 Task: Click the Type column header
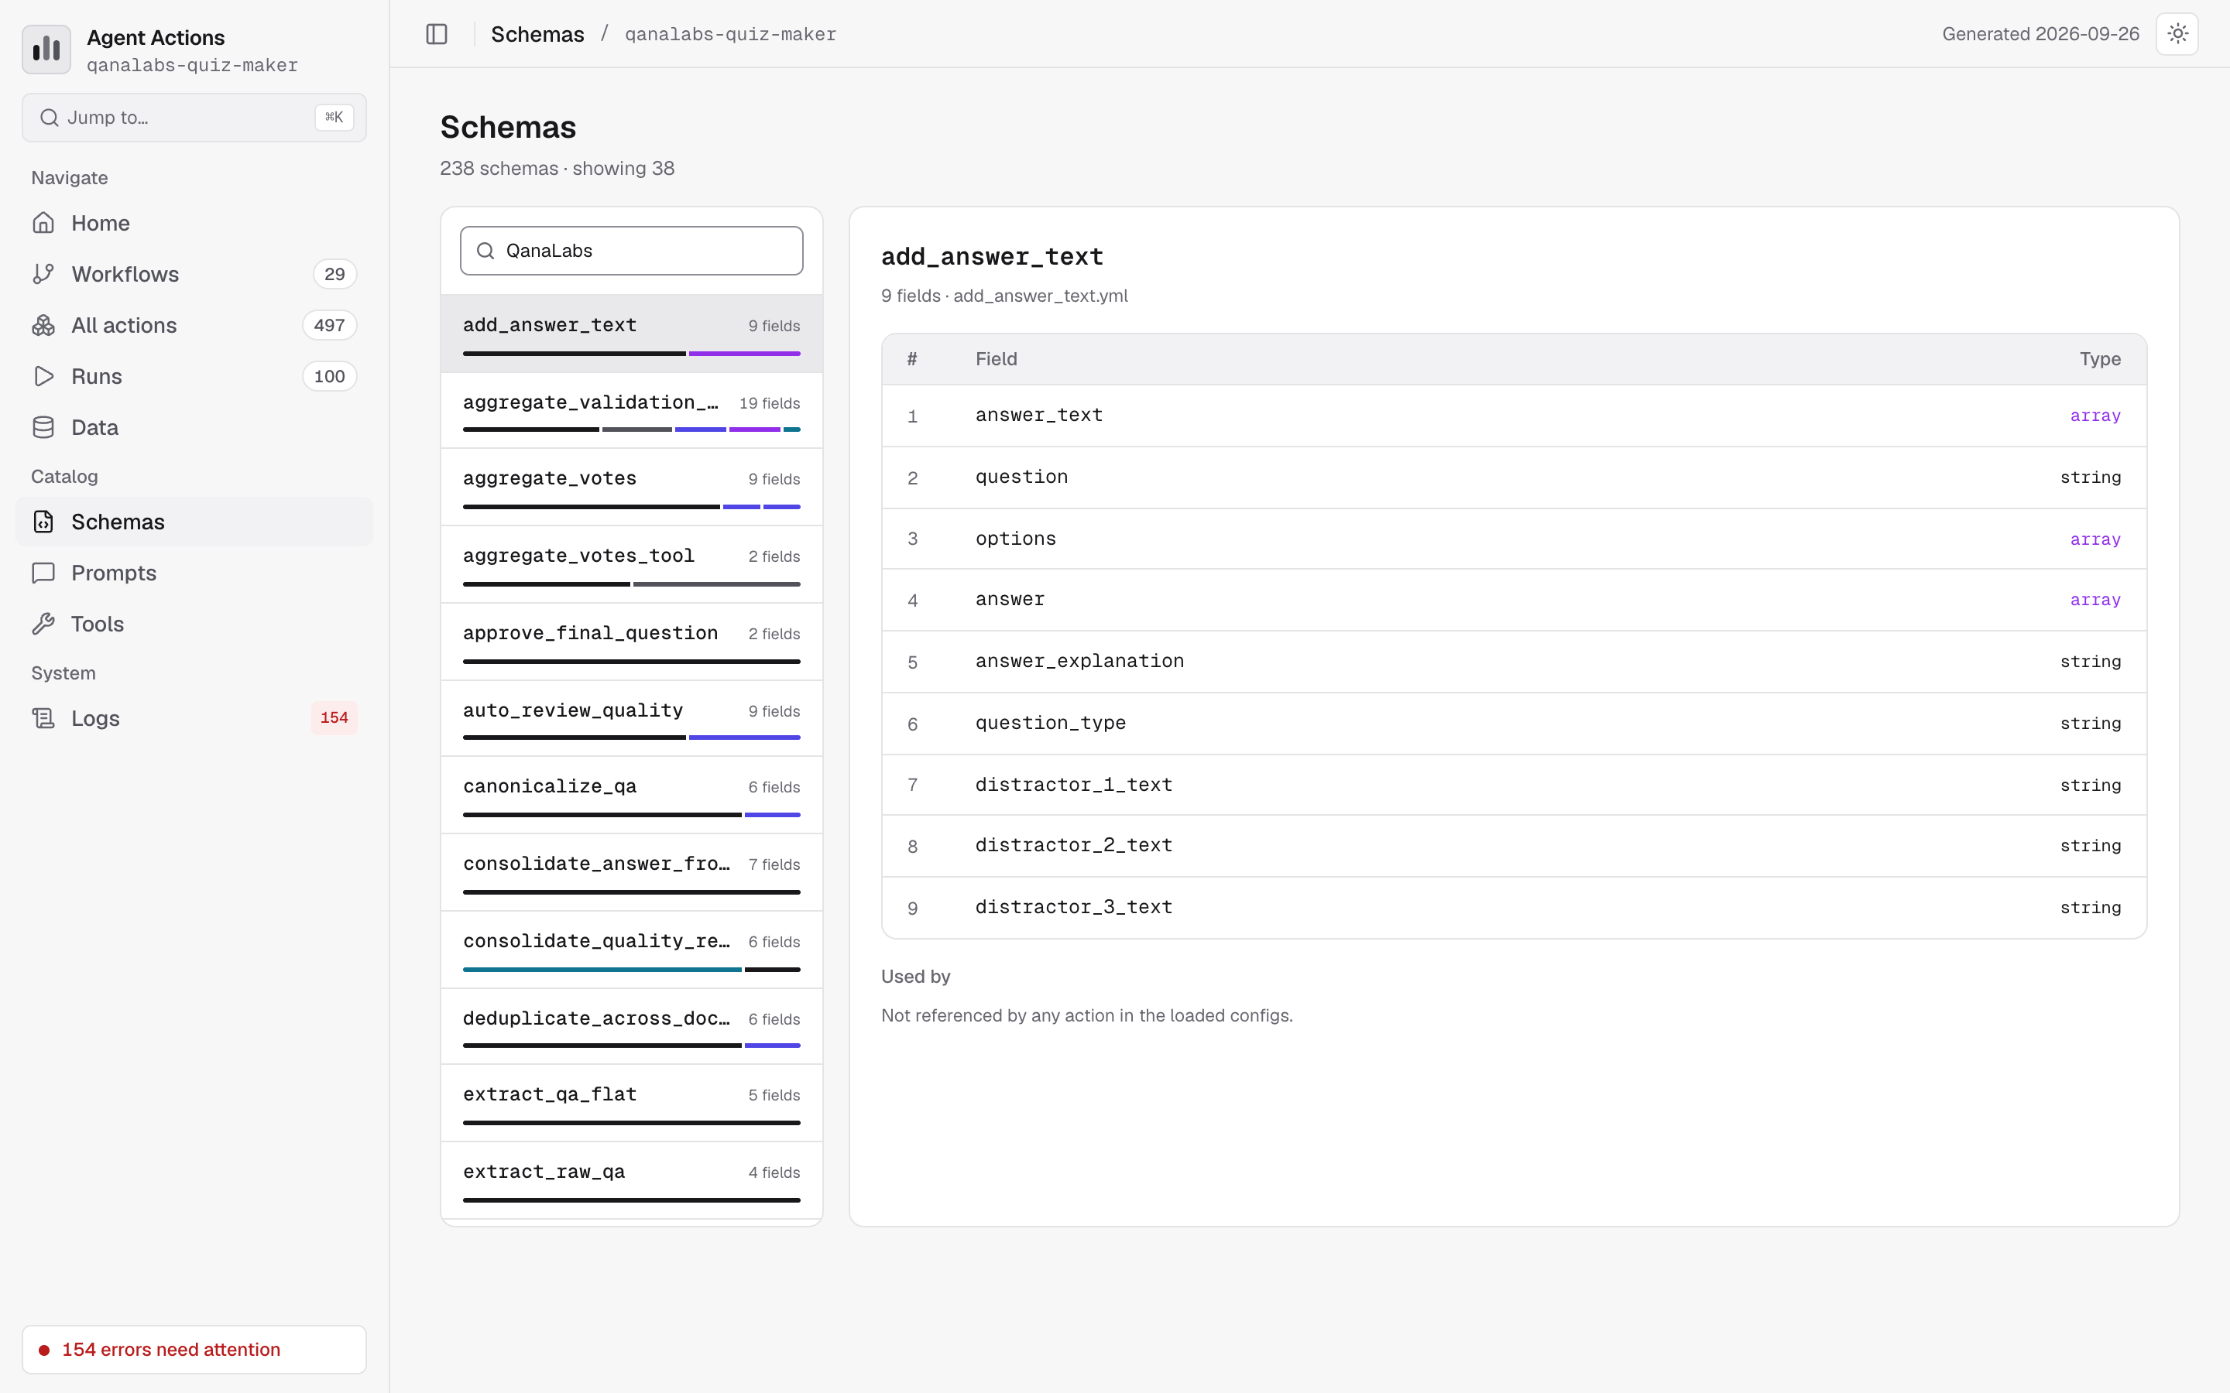tap(2099, 359)
